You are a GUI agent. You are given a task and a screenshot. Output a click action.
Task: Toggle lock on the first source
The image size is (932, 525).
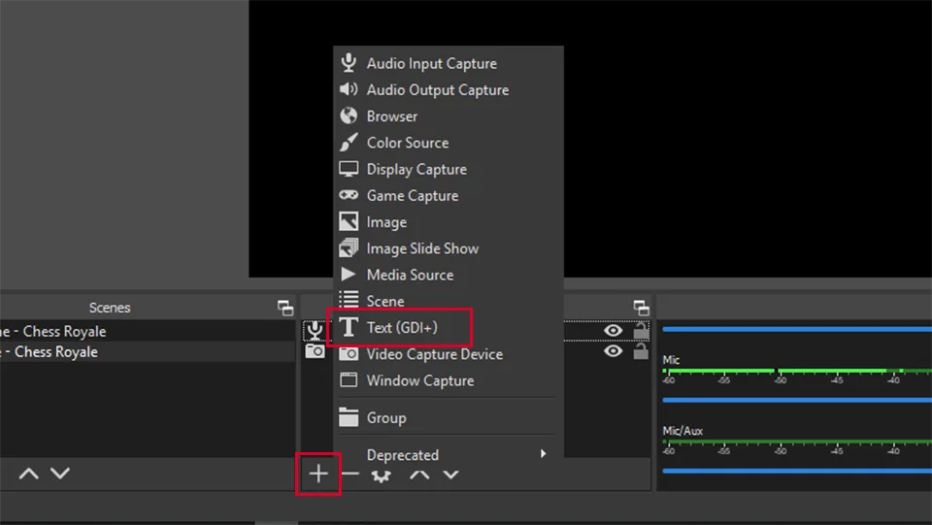[x=641, y=330]
